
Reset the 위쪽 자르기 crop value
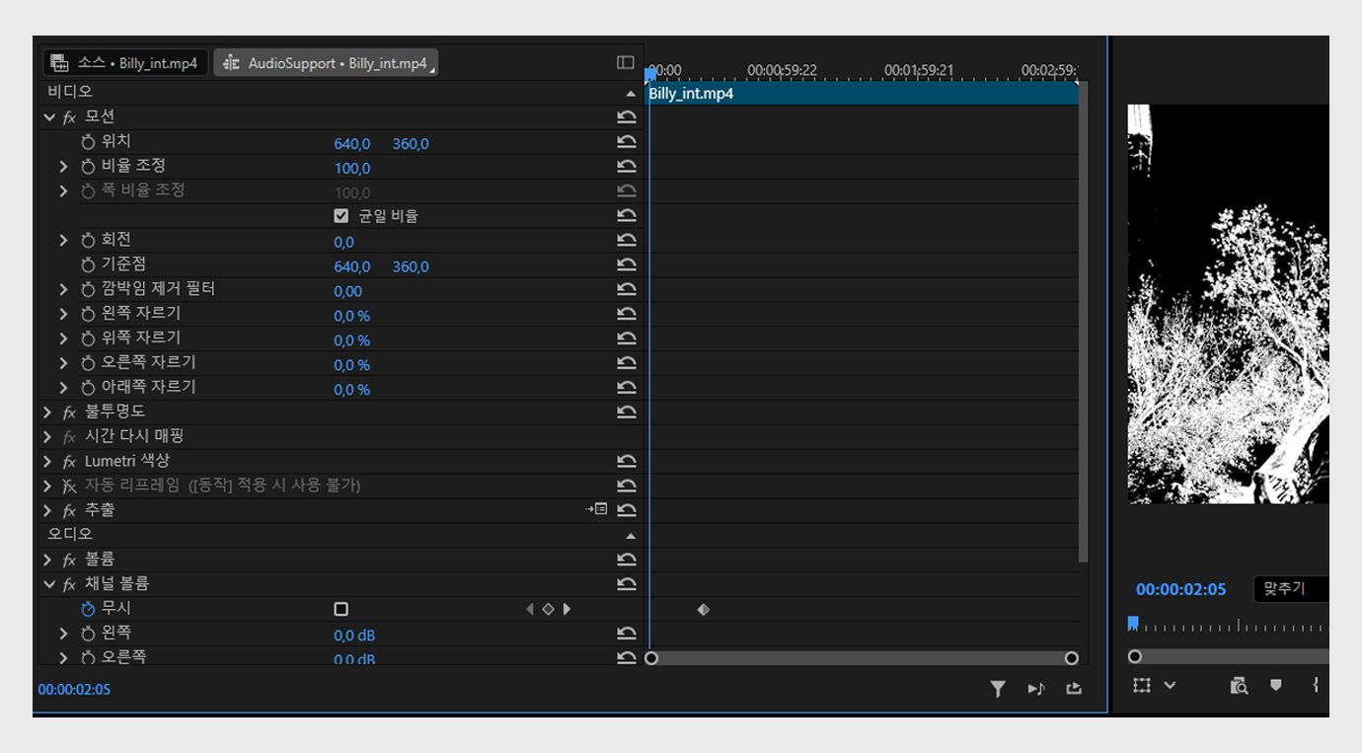point(626,339)
